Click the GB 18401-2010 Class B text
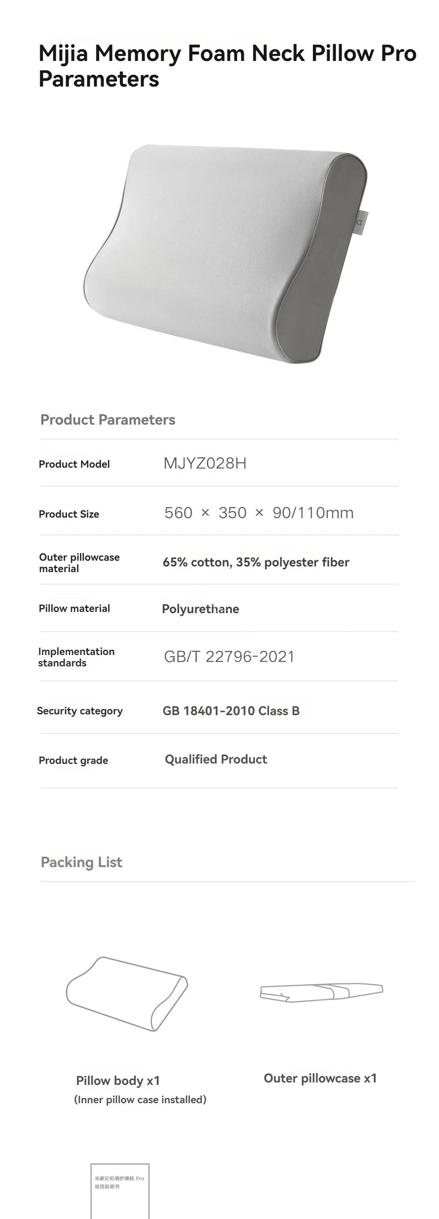The height and width of the screenshot is (1219, 439). (231, 711)
